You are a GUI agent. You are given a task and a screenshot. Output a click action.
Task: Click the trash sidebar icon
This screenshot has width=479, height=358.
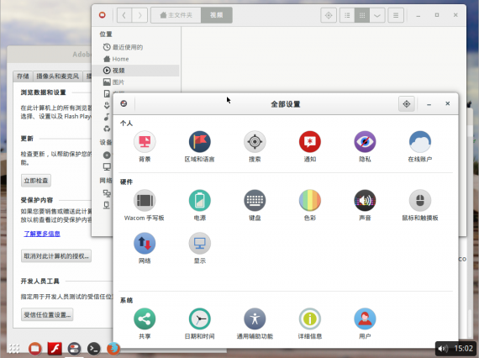(107, 129)
